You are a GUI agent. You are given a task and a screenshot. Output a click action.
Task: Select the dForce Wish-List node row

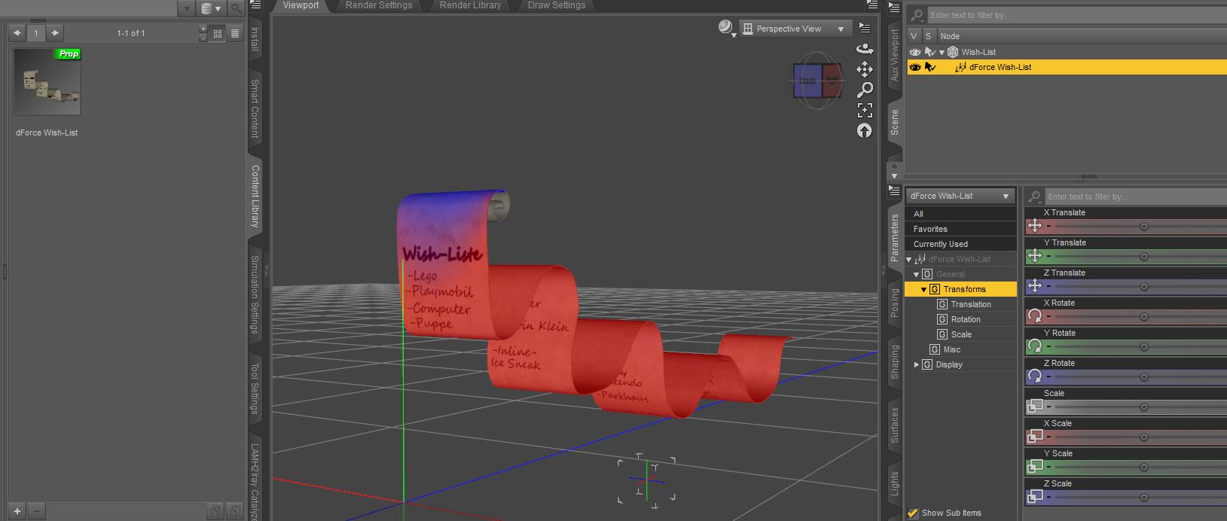pyautogui.click(x=1067, y=67)
